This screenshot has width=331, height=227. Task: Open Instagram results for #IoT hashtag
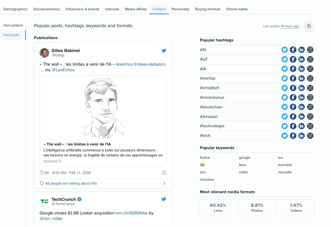coord(310,59)
